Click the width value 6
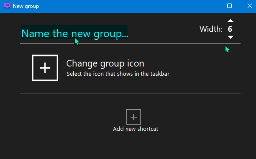 tap(230, 29)
